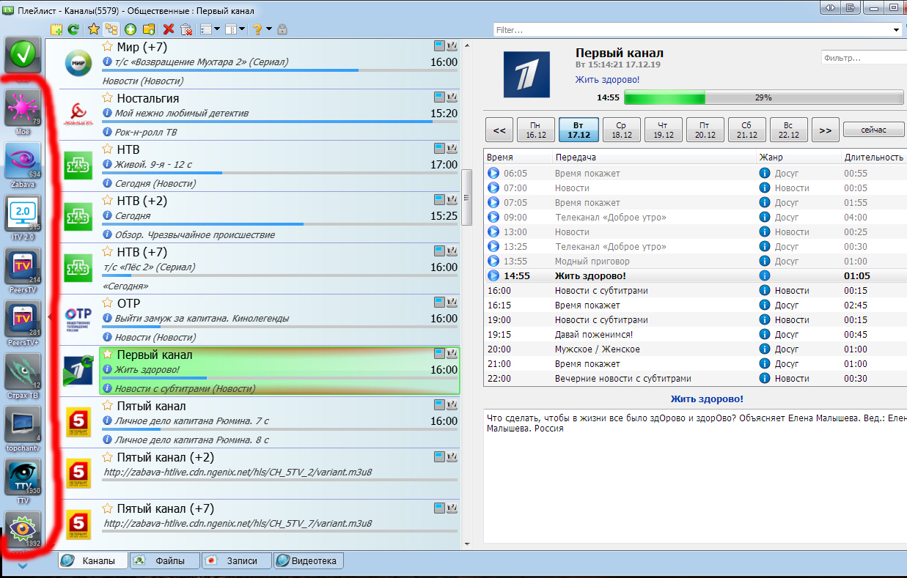Click the padlock icon in toolbar
The height and width of the screenshot is (578, 907).
click(x=282, y=29)
